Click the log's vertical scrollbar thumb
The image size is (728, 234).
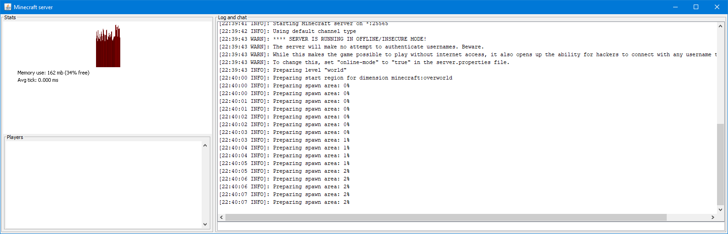pyautogui.click(x=721, y=165)
